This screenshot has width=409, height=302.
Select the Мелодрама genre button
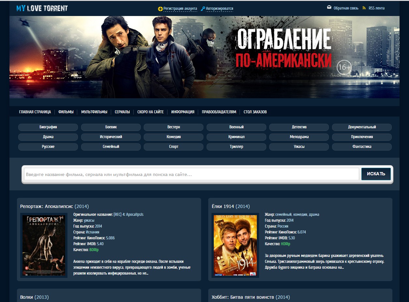(x=299, y=137)
